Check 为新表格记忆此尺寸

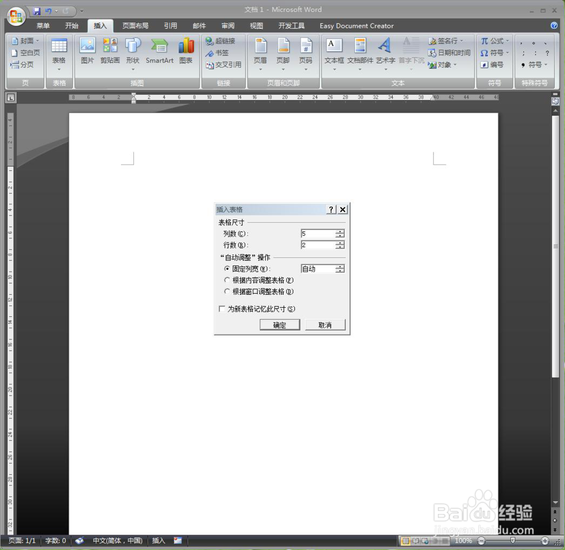click(222, 308)
